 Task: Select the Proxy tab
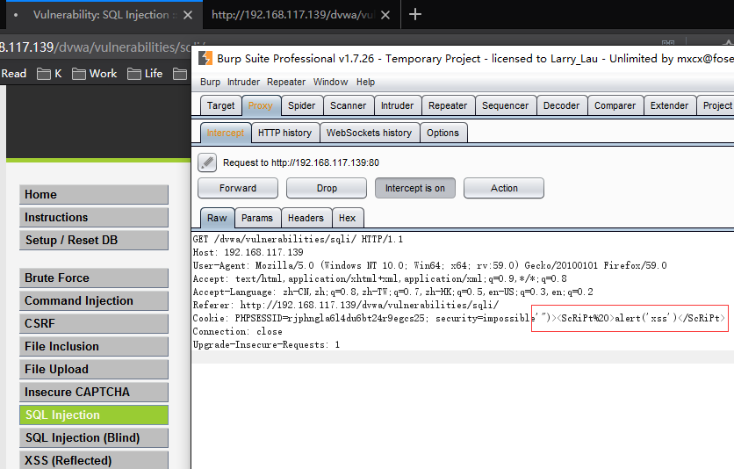click(261, 105)
